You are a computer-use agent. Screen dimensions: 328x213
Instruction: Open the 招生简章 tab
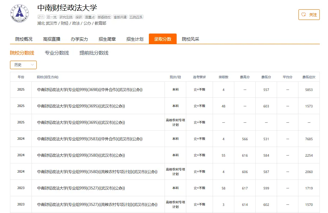point(107,39)
